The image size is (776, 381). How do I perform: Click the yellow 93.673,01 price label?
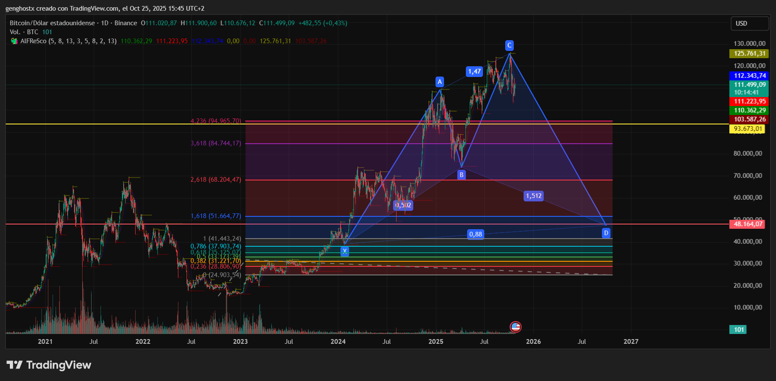pyautogui.click(x=748, y=129)
